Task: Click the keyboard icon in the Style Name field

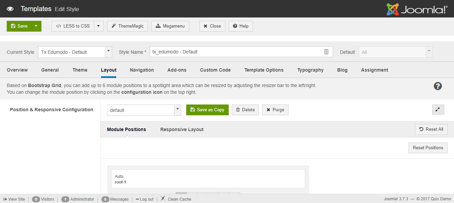Action: [326, 52]
